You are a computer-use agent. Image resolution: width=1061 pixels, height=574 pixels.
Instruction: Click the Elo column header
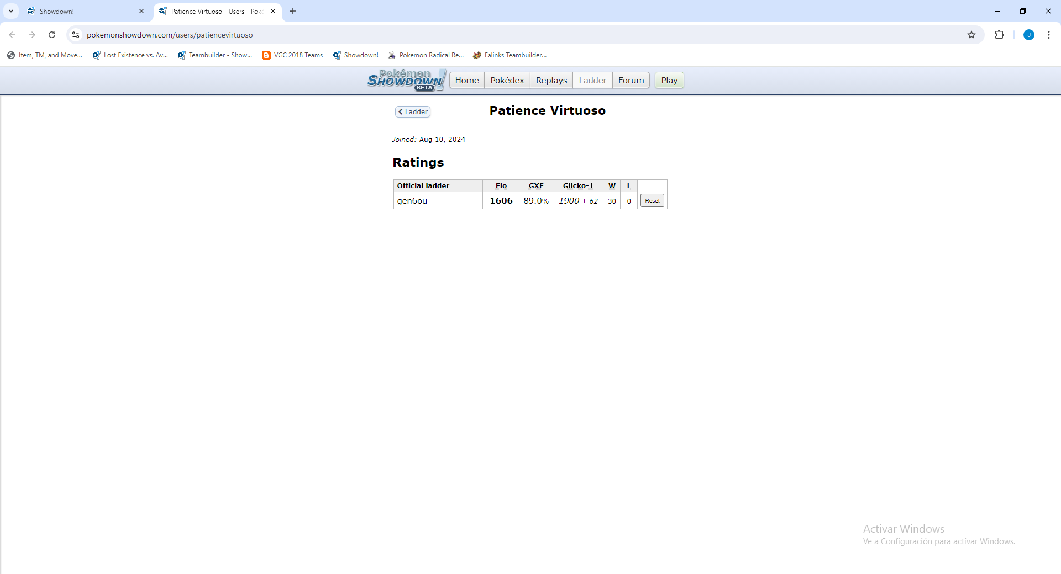coord(501,186)
